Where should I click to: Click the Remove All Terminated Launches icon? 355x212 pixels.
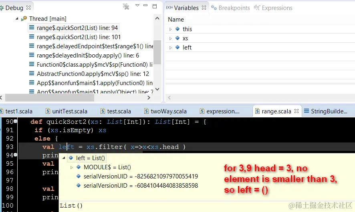[x=126, y=6]
